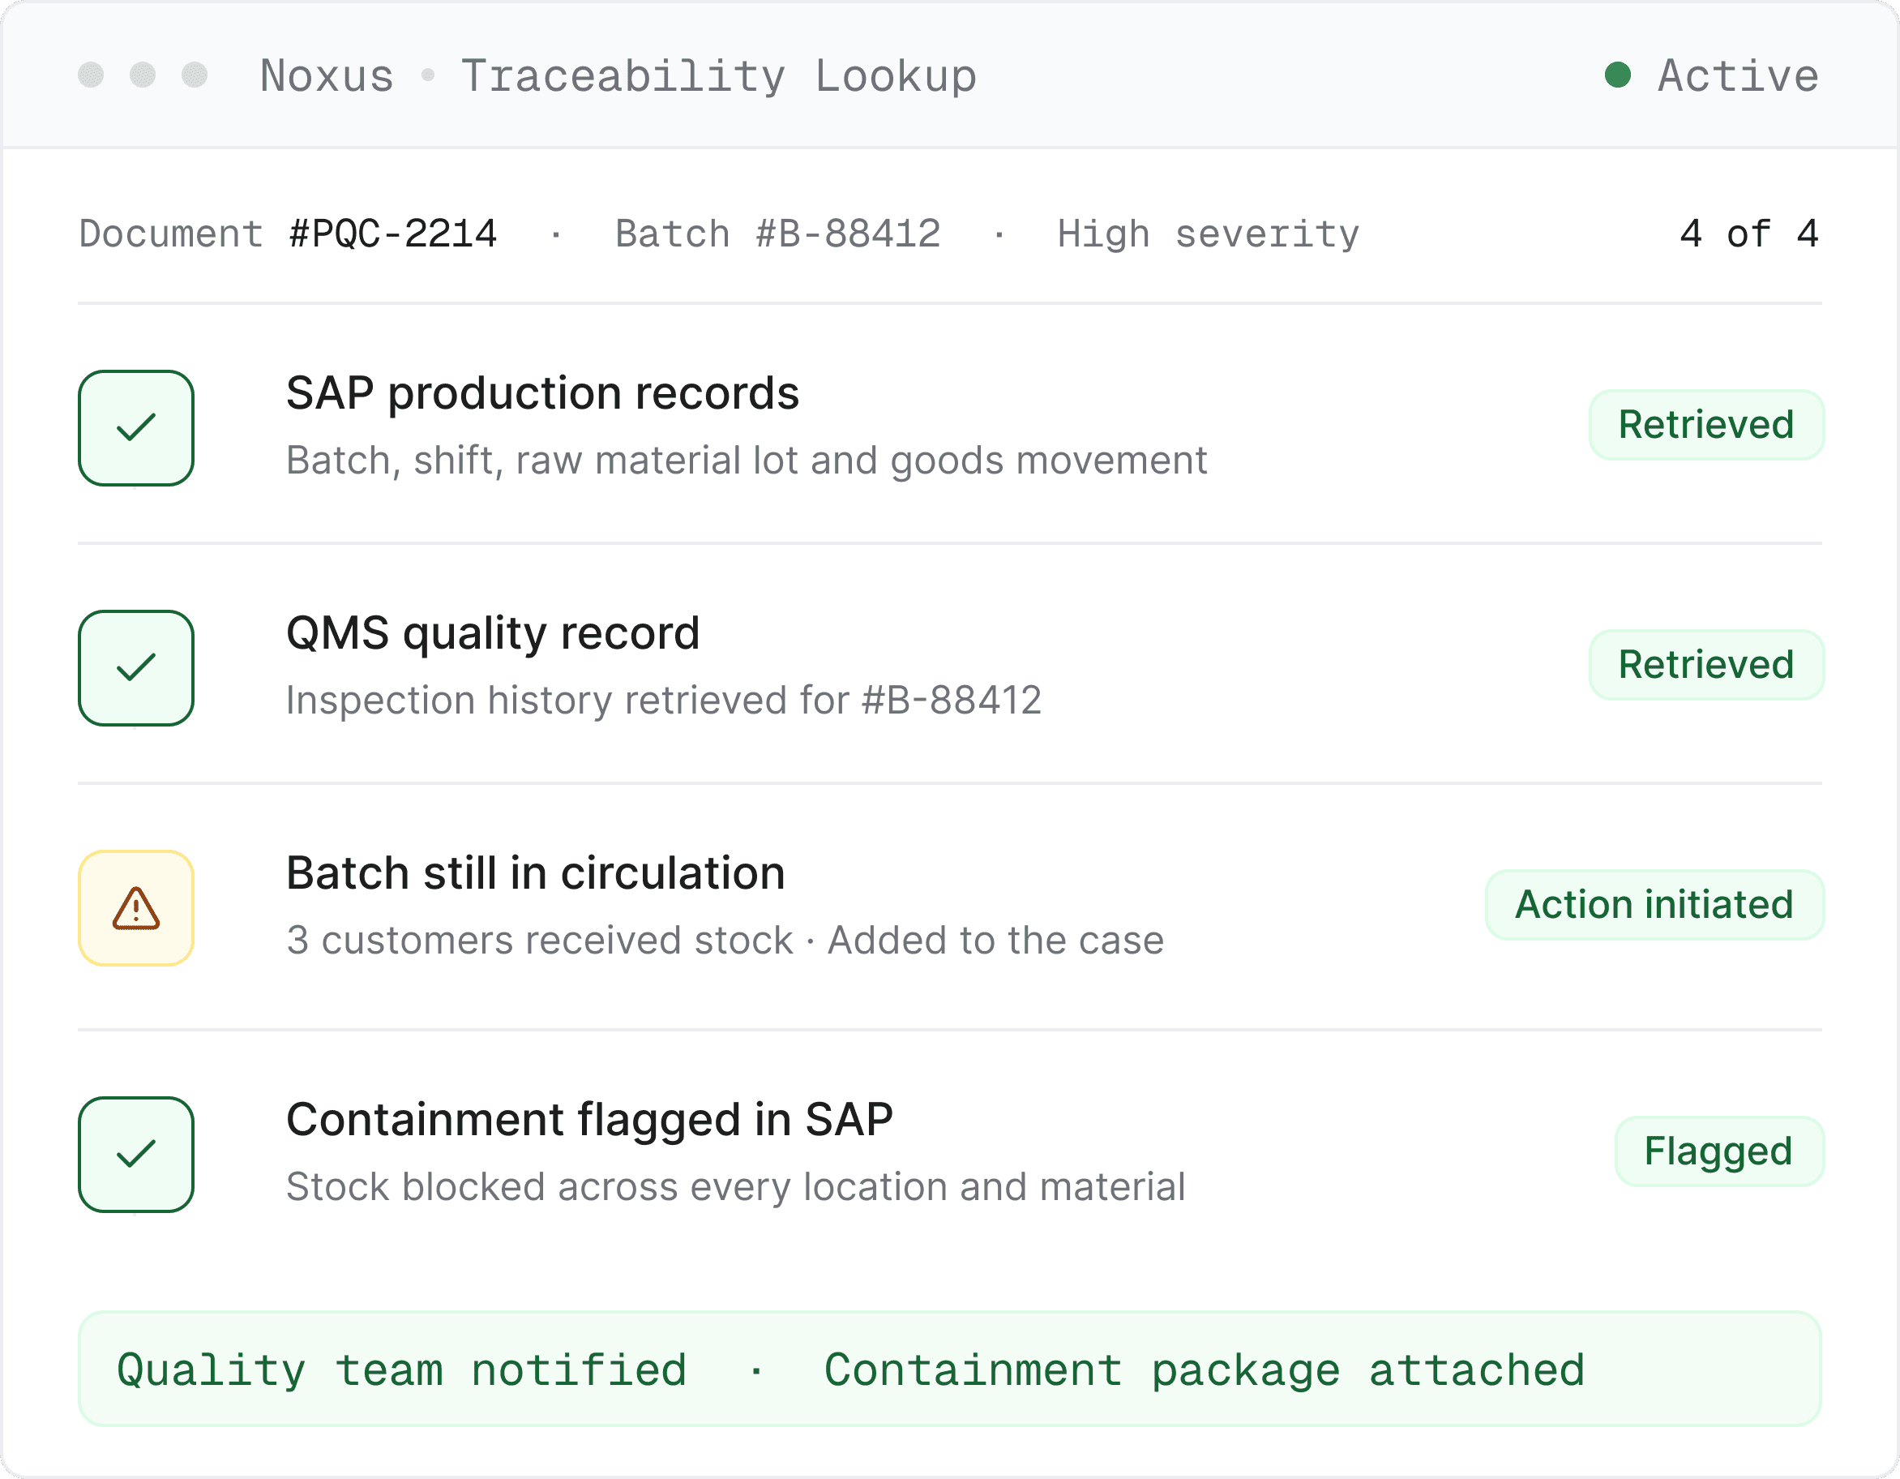Click the second gray window dot
Image resolution: width=1900 pixels, height=1479 pixels.
point(143,75)
